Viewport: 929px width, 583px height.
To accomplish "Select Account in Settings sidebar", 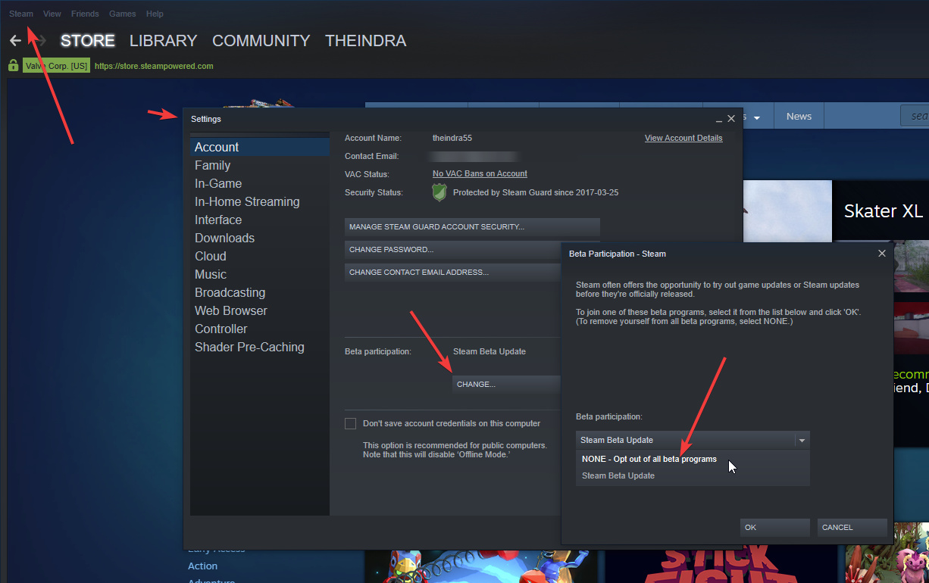I will pos(260,147).
